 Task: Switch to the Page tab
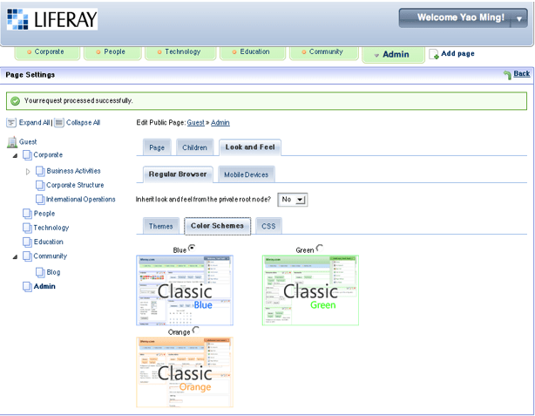157,147
